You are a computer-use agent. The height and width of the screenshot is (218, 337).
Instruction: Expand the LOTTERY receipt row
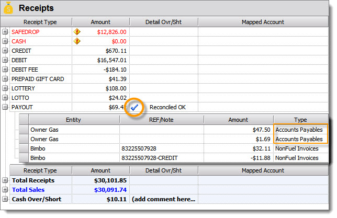5,88
